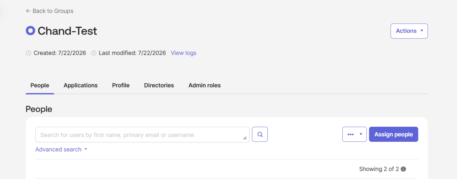Click the Chand-Test group circle icon
Image resolution: width=457 pixels, height=179 pixels.
[x=30, y=30]
